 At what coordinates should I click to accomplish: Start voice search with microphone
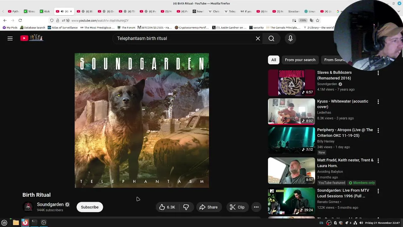pos(290,38)
